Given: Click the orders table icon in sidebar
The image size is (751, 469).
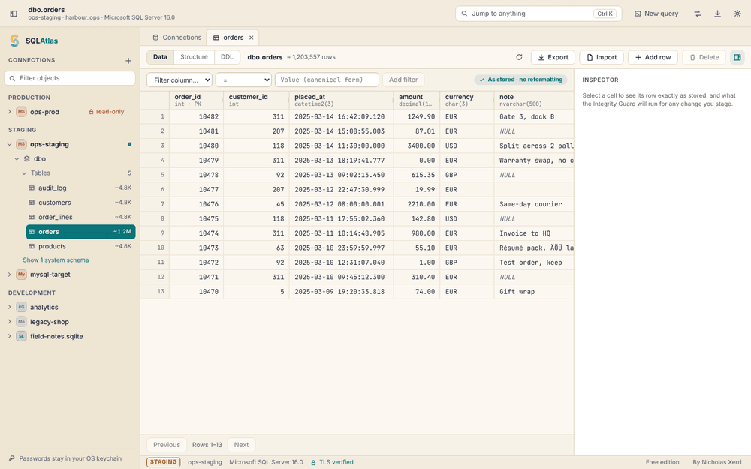Looking at the screenshot, I should [32, 232].
